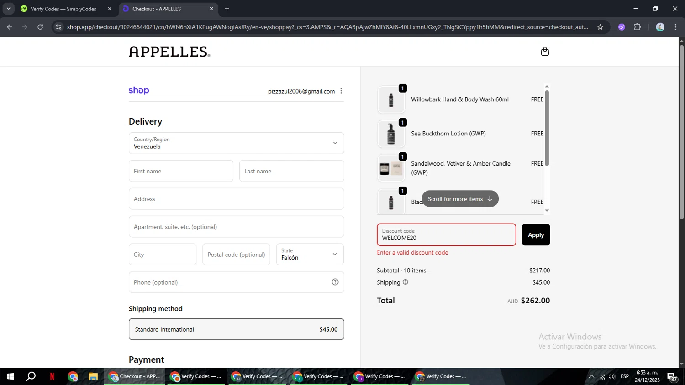685x385 pixels.
Task: Click the APPELLES store logo
Action: click(169, 52)
